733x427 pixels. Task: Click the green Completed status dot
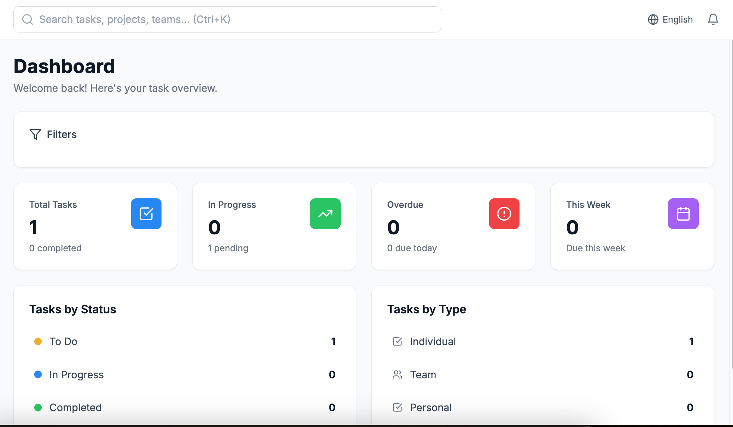[x=38, y=408]
